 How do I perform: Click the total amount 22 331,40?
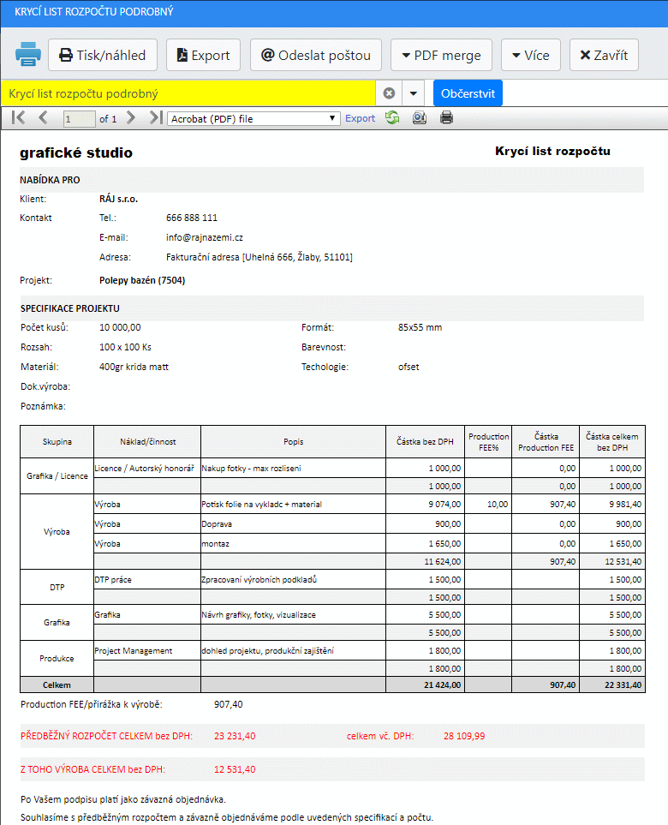[623, 685]
